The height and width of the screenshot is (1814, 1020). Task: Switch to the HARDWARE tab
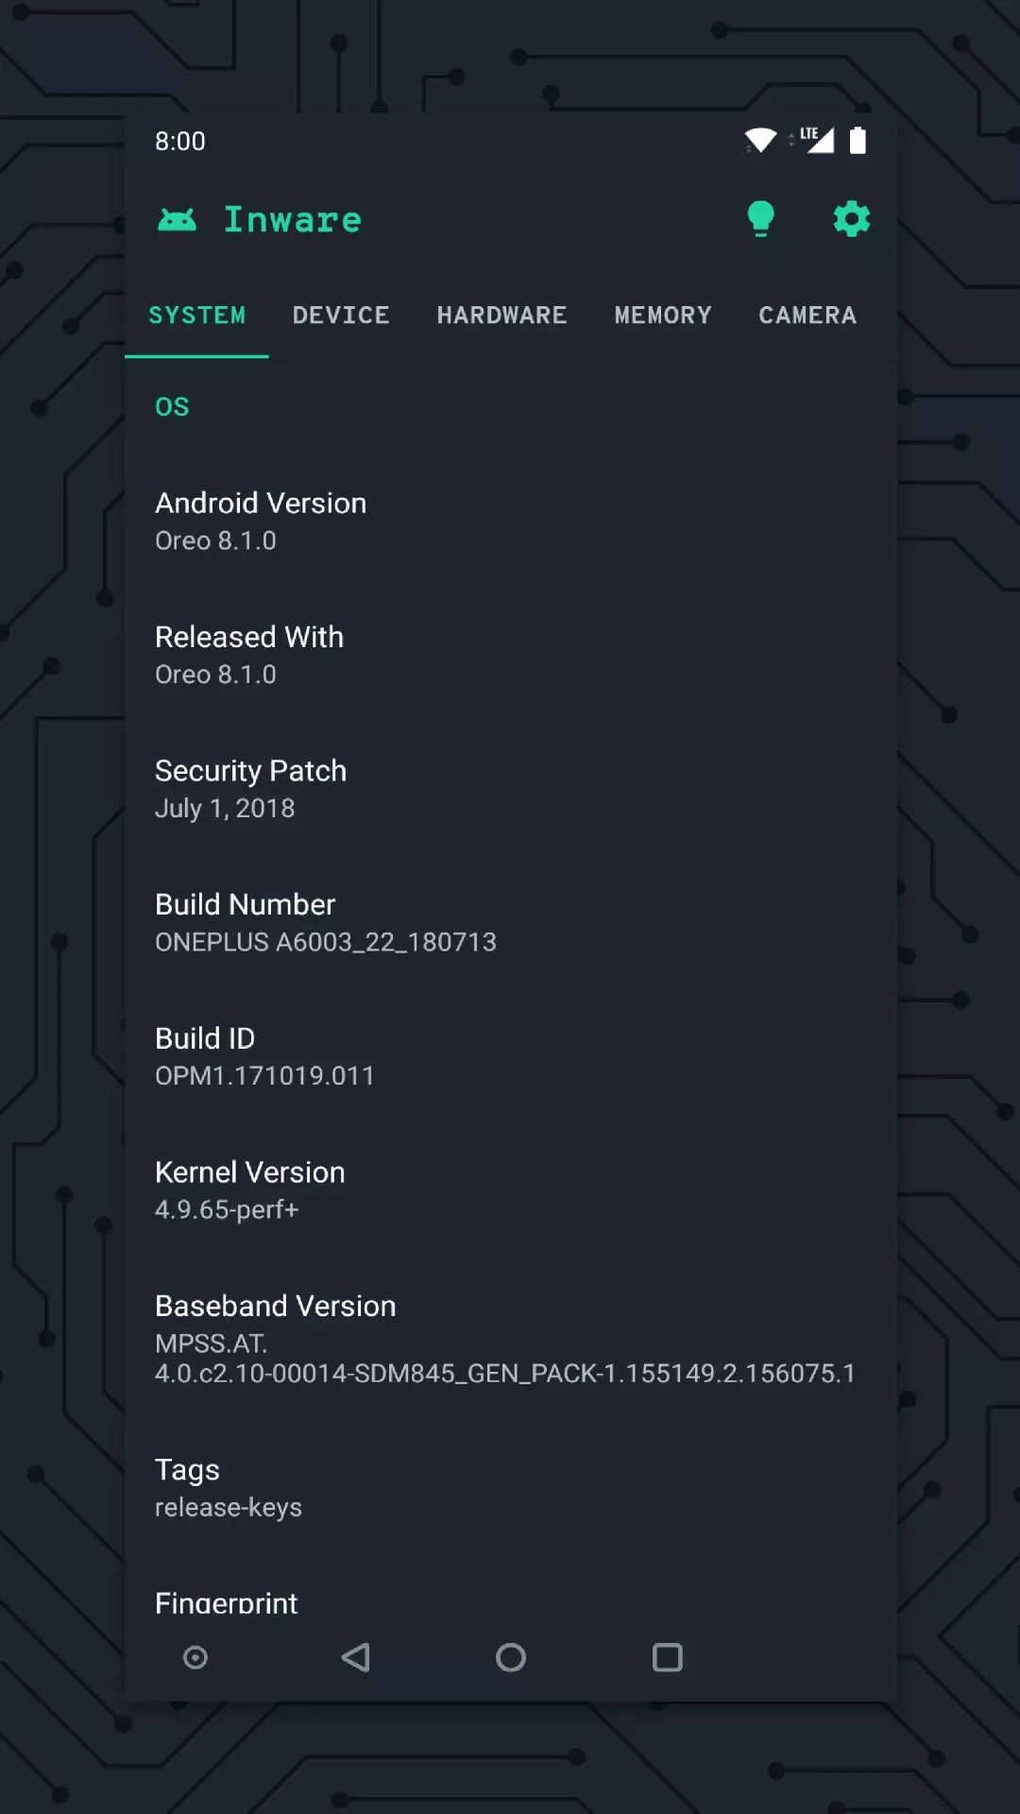(501, 316)
